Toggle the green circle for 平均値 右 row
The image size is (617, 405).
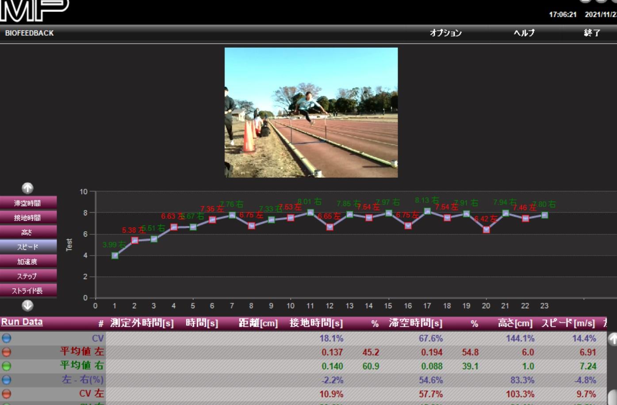6,366
